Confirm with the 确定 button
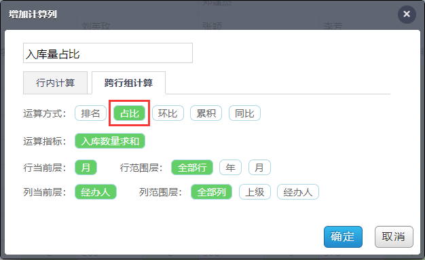Image resolution: width=425 pixels, height=260 pixels. [343, 237]
